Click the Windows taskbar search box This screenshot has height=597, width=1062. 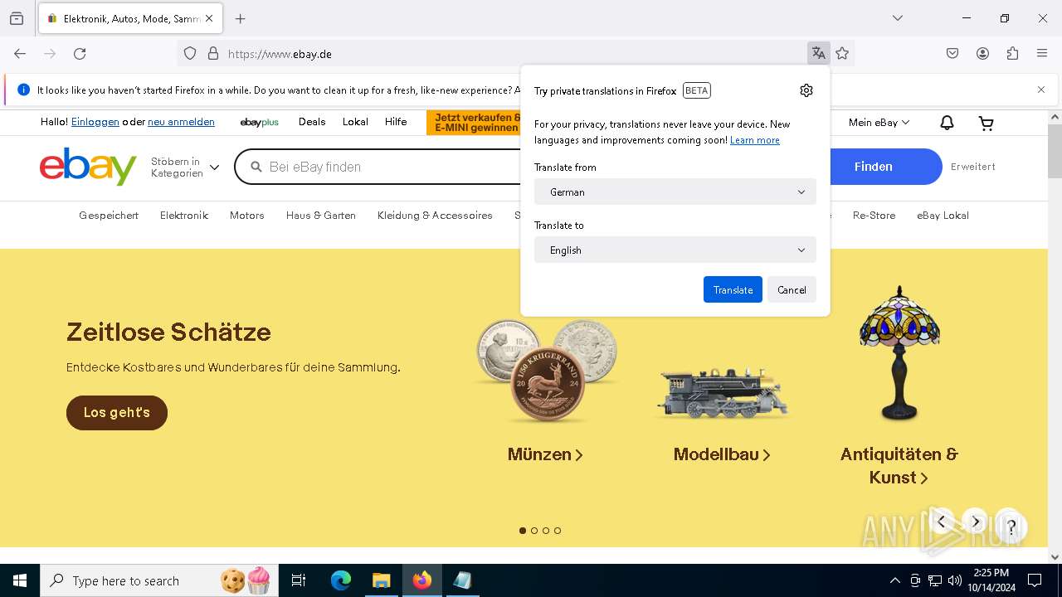coord(158,580)
